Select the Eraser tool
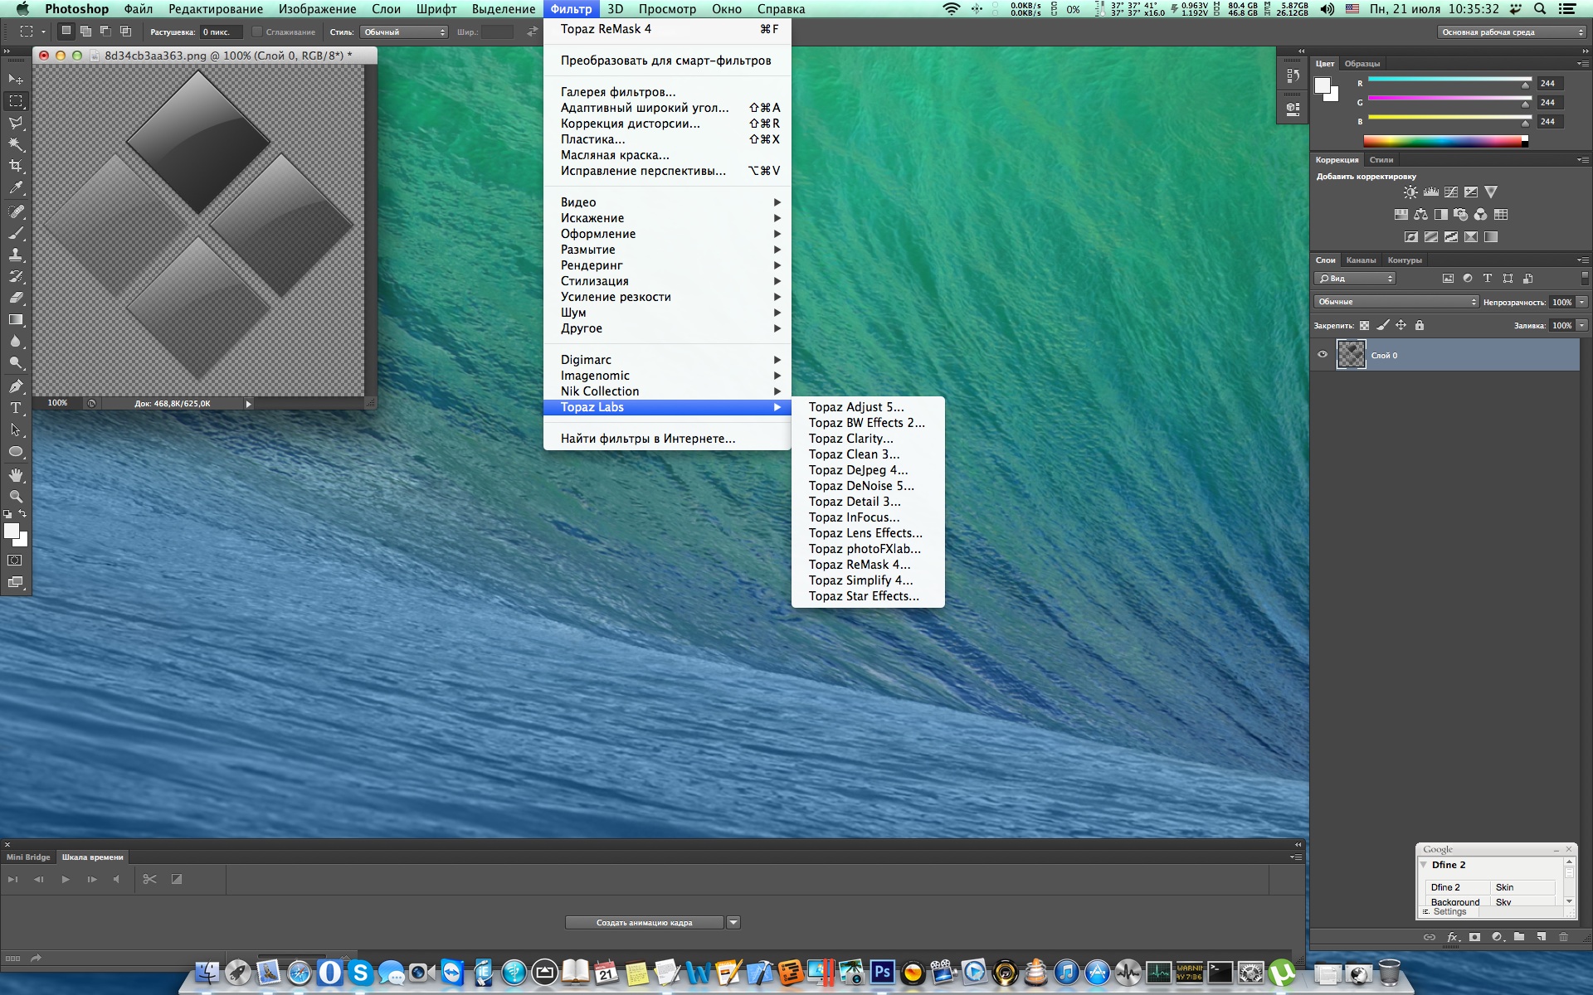The height and width of the screenshot is (995, 1593). point(16,298)
